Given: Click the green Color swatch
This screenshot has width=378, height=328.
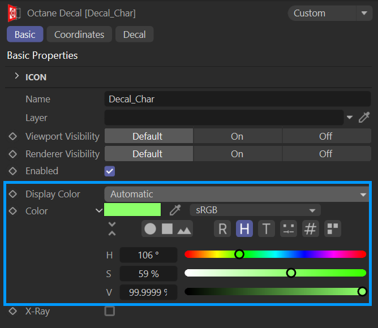Looking at the screenshot, I should [x=132, y=210].
